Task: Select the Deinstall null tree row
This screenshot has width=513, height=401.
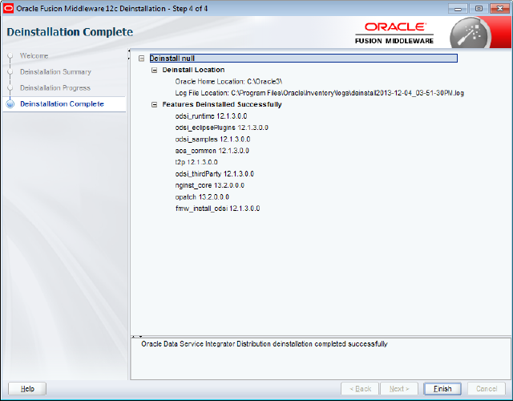Action: point(303,59)
